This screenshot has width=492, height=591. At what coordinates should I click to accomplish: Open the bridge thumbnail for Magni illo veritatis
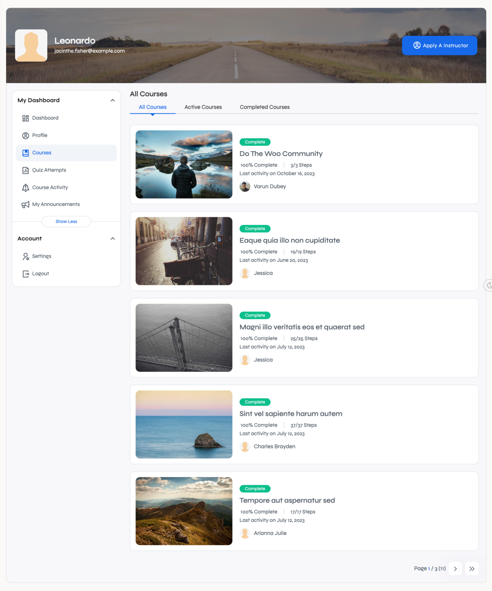pyautogui.click(x=184, y=337)
